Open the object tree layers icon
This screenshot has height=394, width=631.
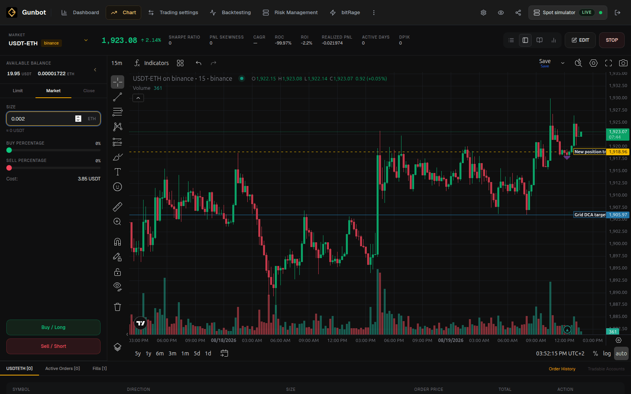pyautogui.click(x=118, y=347)
